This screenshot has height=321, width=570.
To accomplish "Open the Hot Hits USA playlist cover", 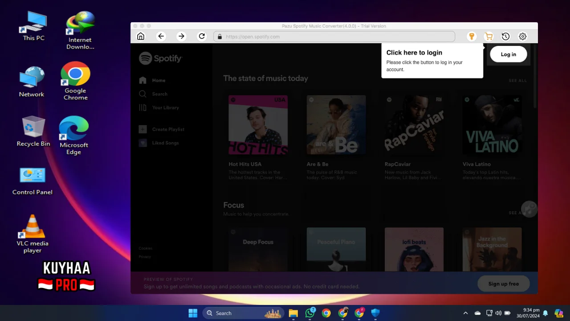I will click(258, 125).
